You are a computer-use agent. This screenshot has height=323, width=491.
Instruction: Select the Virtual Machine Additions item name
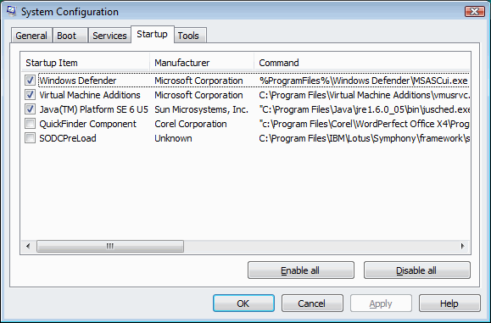pos(90,95)
